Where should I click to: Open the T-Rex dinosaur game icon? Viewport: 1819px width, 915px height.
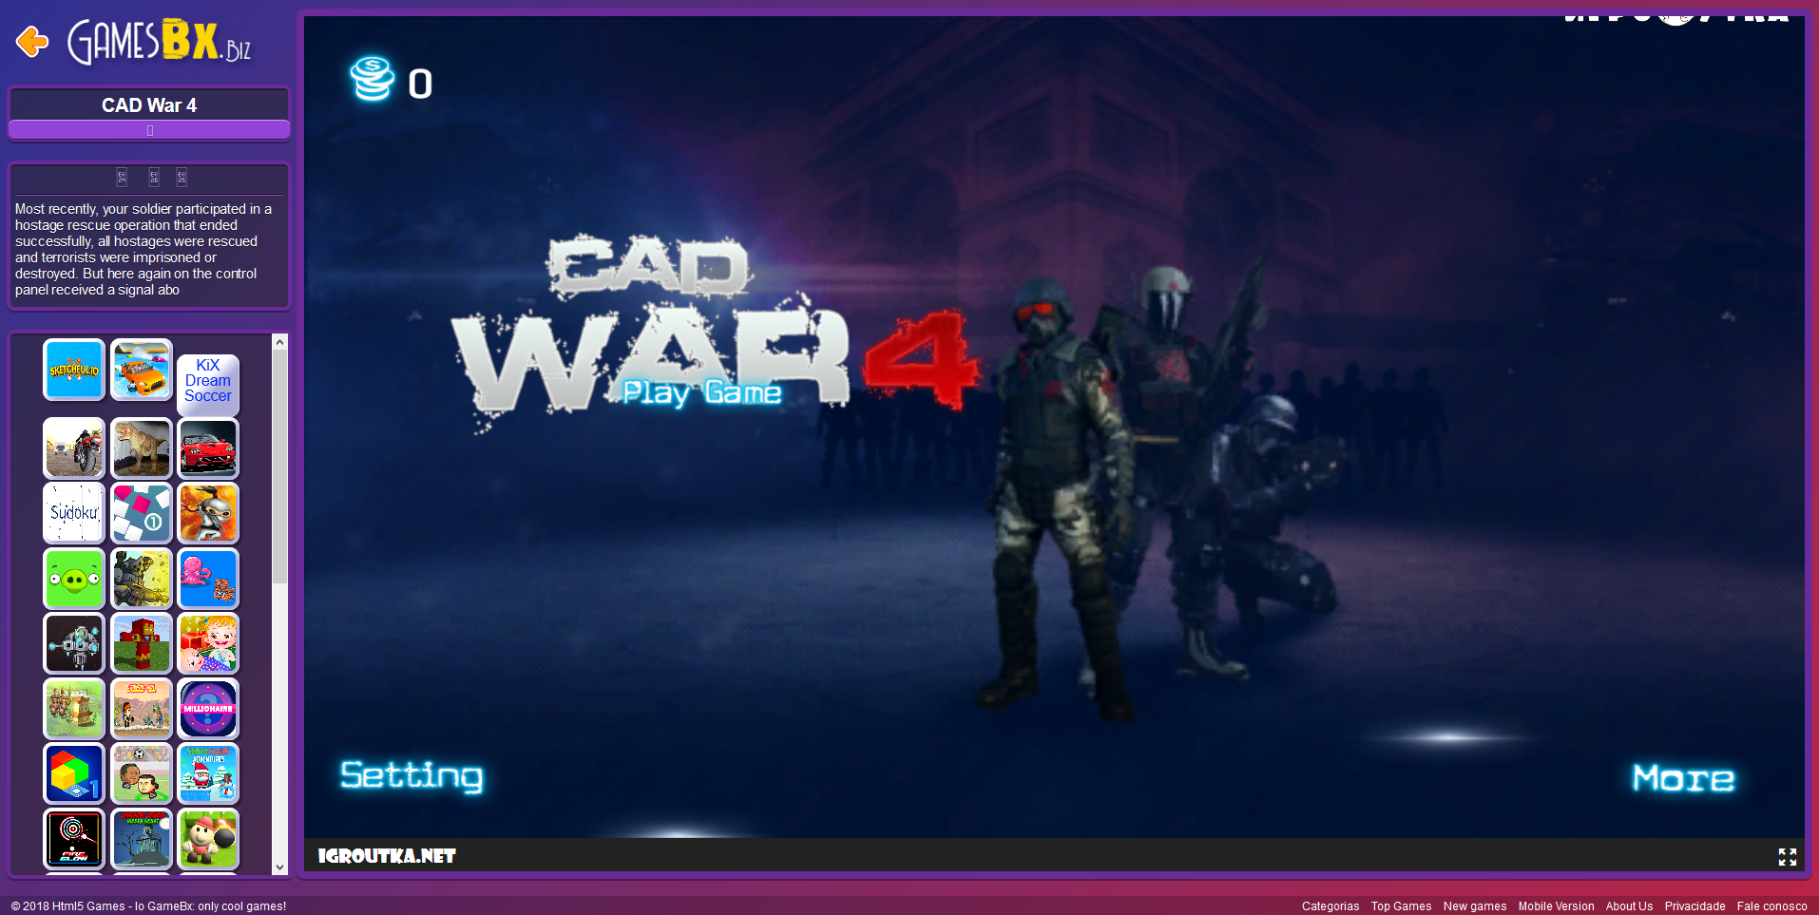(142, 448)
